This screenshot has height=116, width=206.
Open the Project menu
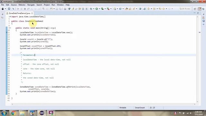[x=47, y=5]
